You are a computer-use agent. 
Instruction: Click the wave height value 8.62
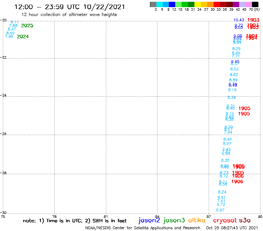(234, 75)
